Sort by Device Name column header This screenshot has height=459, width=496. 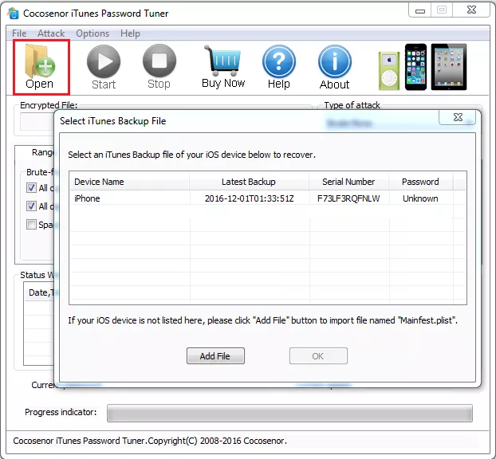tap(129, 182)
